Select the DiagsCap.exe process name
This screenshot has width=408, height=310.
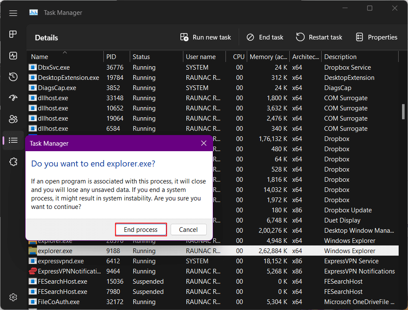57,88
